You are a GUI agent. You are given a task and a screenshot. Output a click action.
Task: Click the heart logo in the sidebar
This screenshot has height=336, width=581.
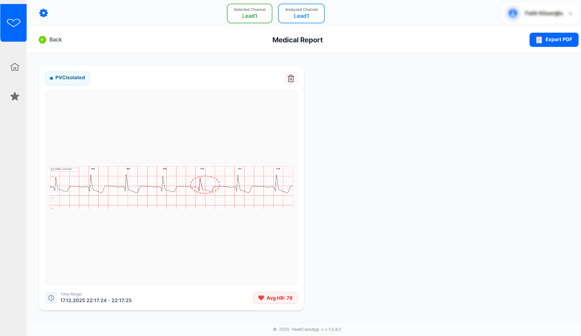[14, 23]
